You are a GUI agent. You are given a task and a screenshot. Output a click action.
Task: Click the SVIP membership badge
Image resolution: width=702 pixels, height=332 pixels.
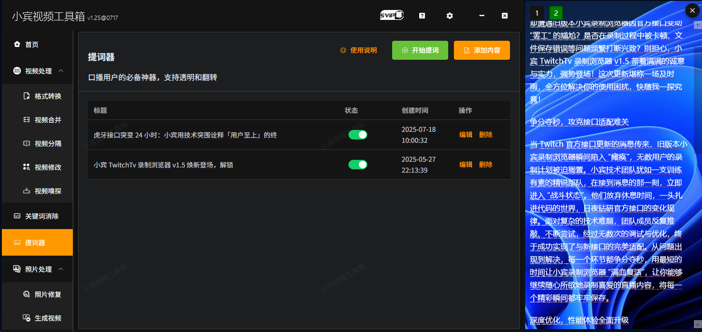coord(392,15)
